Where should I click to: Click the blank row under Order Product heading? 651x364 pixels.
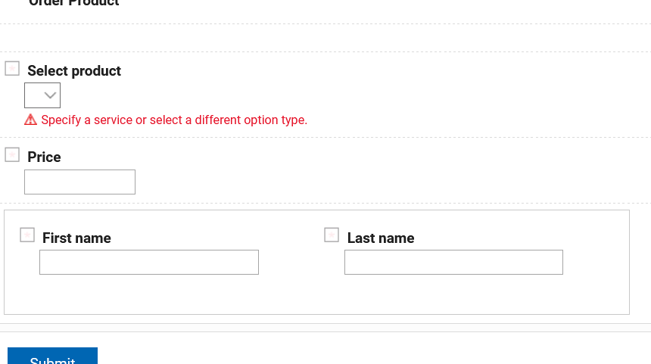[325, 38]
